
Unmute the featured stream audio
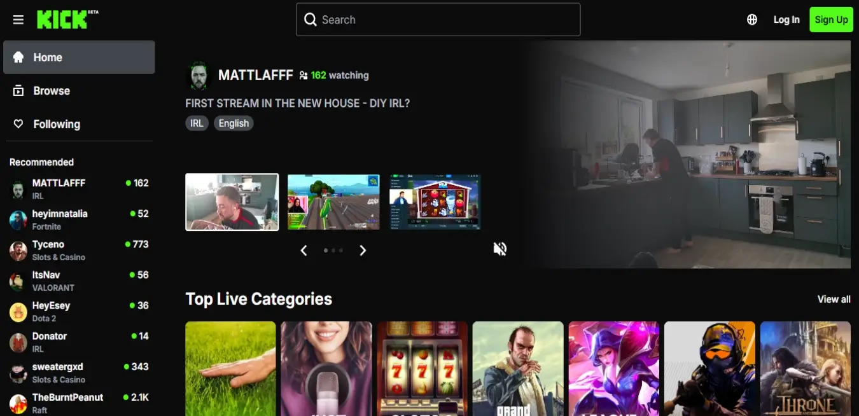(x=500, y=249)
